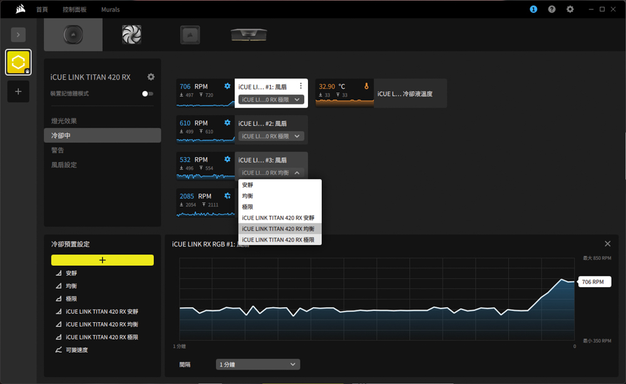Click curve icon beside TITAN 420 RX 極限 preset
This screenshot has height=384, width=626.
[59, 337]
